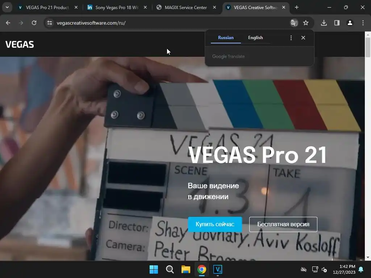The height and width of the screenshot is (278, 371).
Task: Open translate popup more options menu
Action: point(291,38)
